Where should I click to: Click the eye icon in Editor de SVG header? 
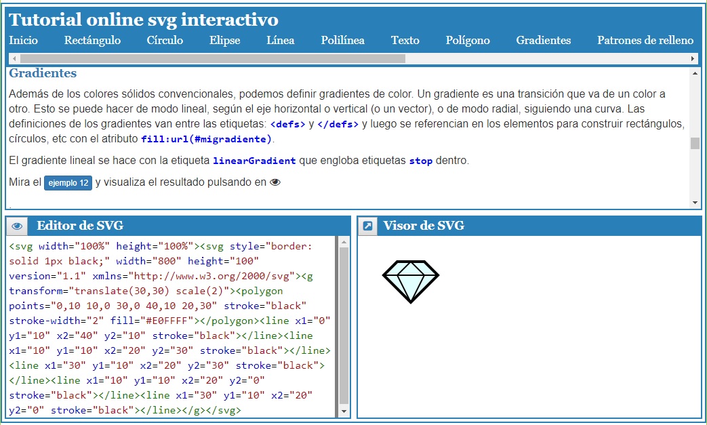pos(17,226)
